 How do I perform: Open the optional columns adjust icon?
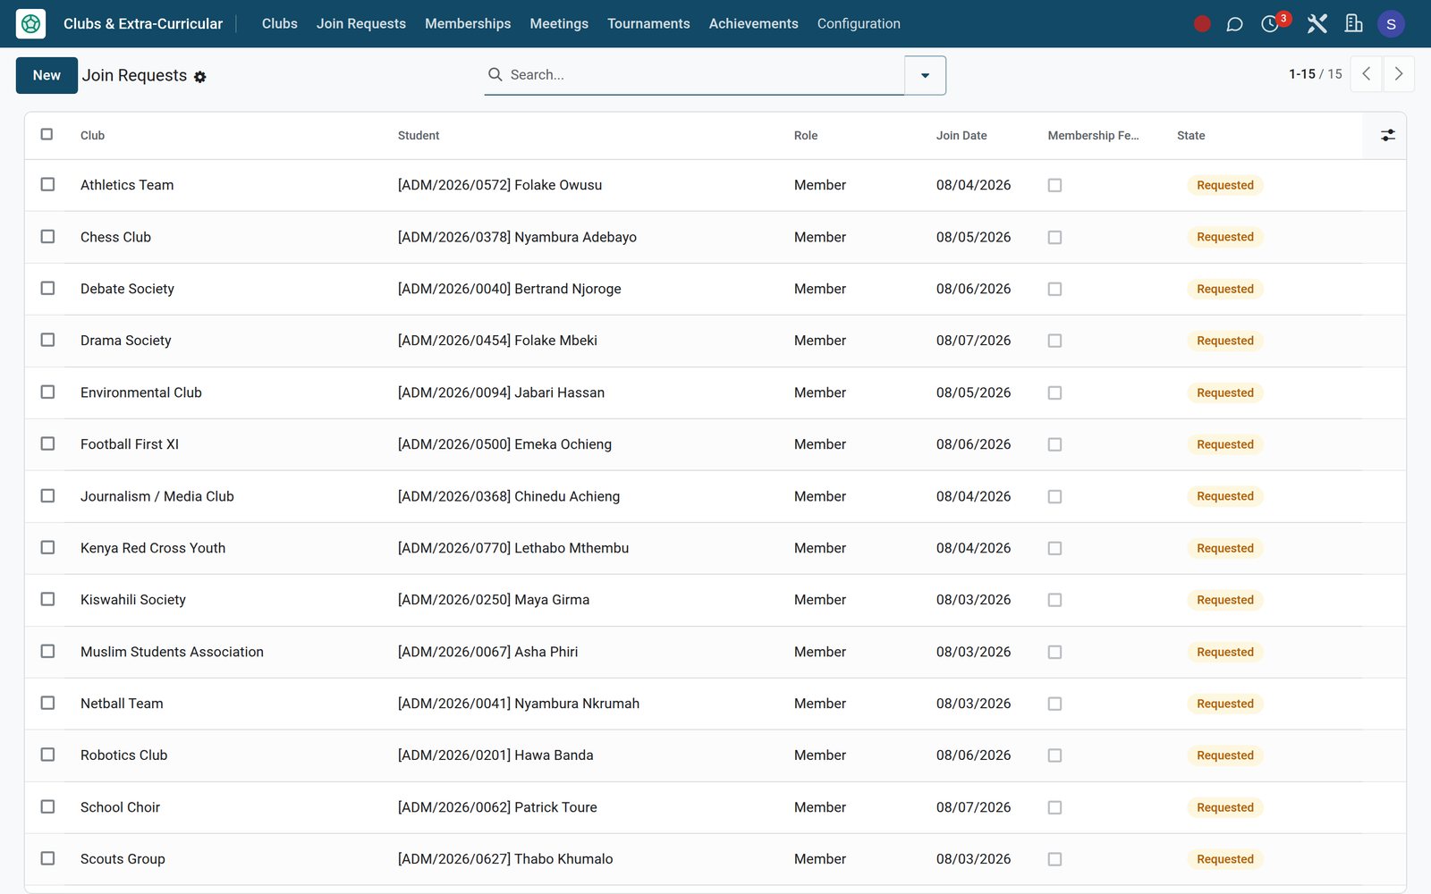(x=1387, y=135)
